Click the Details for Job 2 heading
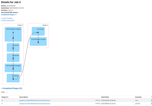The image size is (152, 106). [11, 2]
